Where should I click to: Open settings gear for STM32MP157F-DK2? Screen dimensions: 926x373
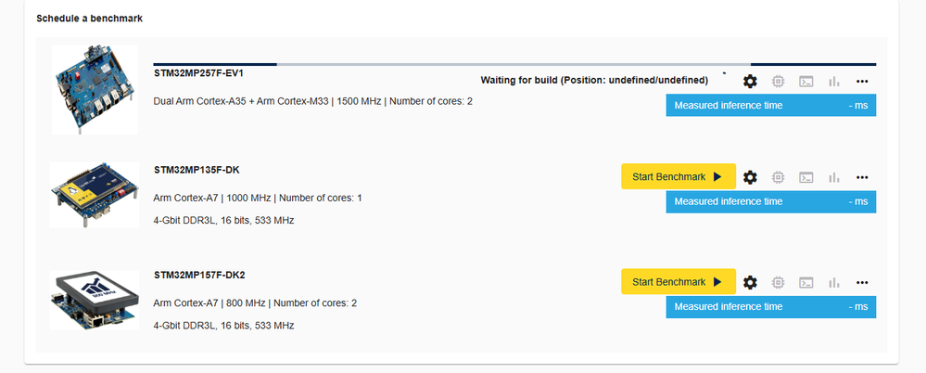pyautogui.click(x=750, y=282)
